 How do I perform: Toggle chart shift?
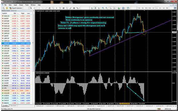(114, 8)
